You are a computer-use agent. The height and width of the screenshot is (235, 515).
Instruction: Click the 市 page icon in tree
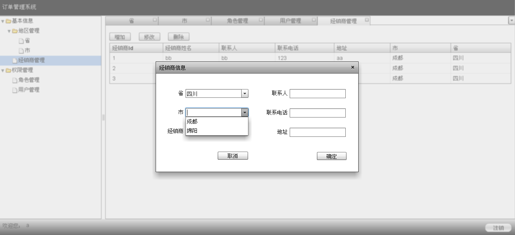pos(22,51)
